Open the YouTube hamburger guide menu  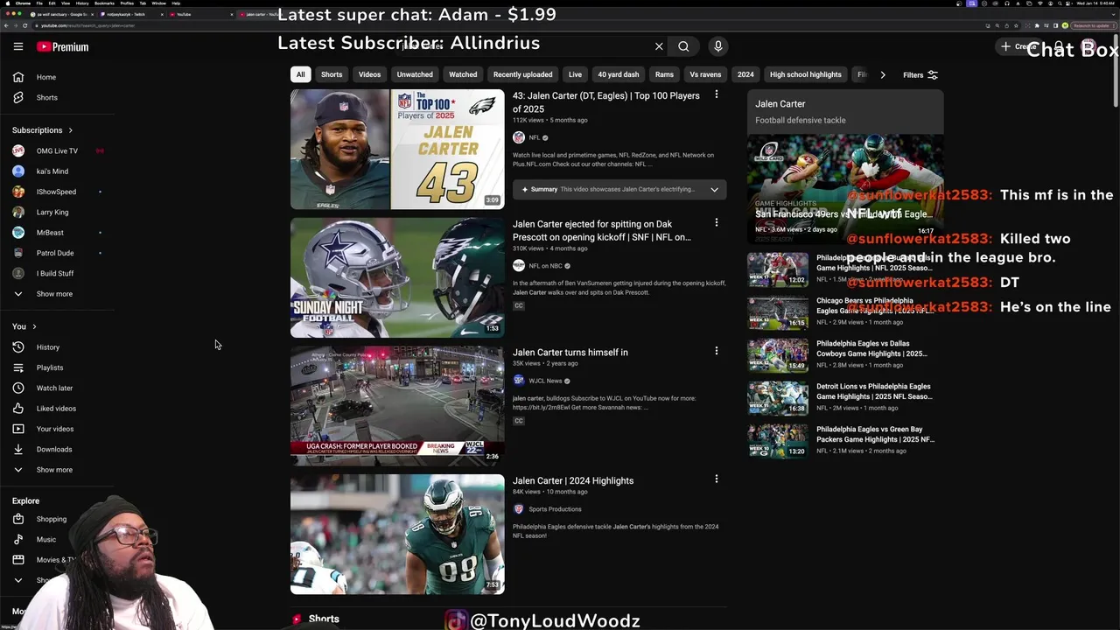[18, 46]
